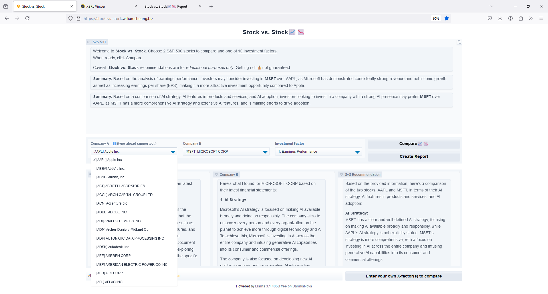The width and height of the screenshot is (548, 294).
Task: Switch to the Stock vs. Stock Report tab
Action: pyautogui.click(x=173, y=6)
